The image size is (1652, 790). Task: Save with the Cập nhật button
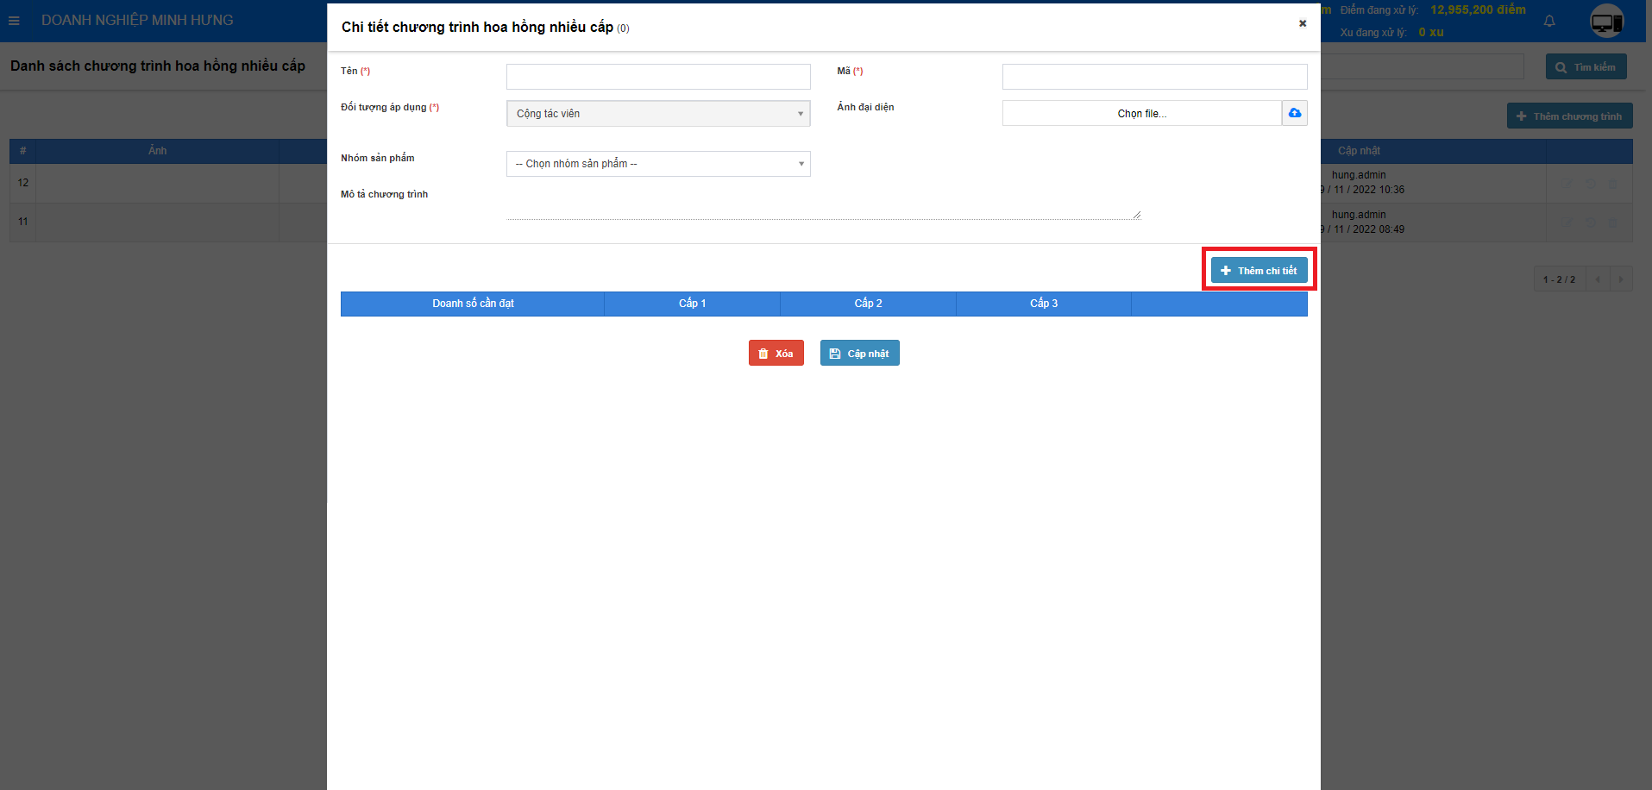pos(859,354)
